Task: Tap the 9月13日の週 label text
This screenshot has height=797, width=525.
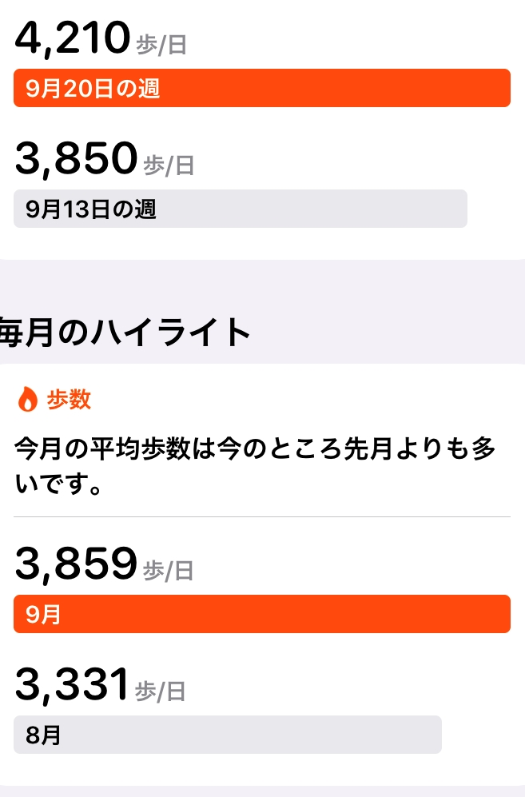Action: pos(91,209)
